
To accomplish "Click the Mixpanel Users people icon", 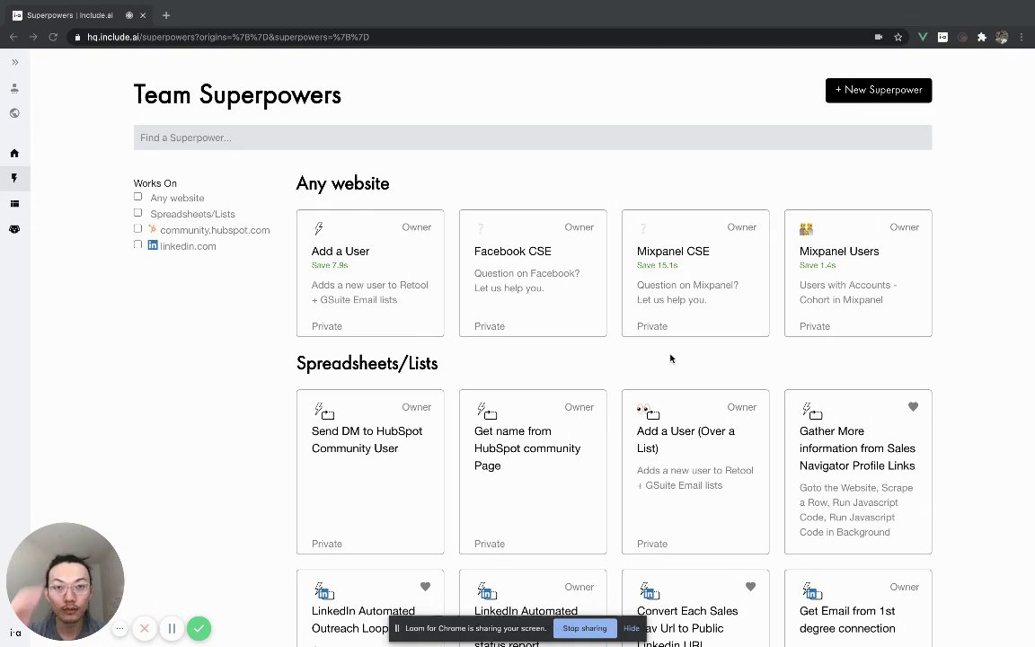I will coord(806,229).
